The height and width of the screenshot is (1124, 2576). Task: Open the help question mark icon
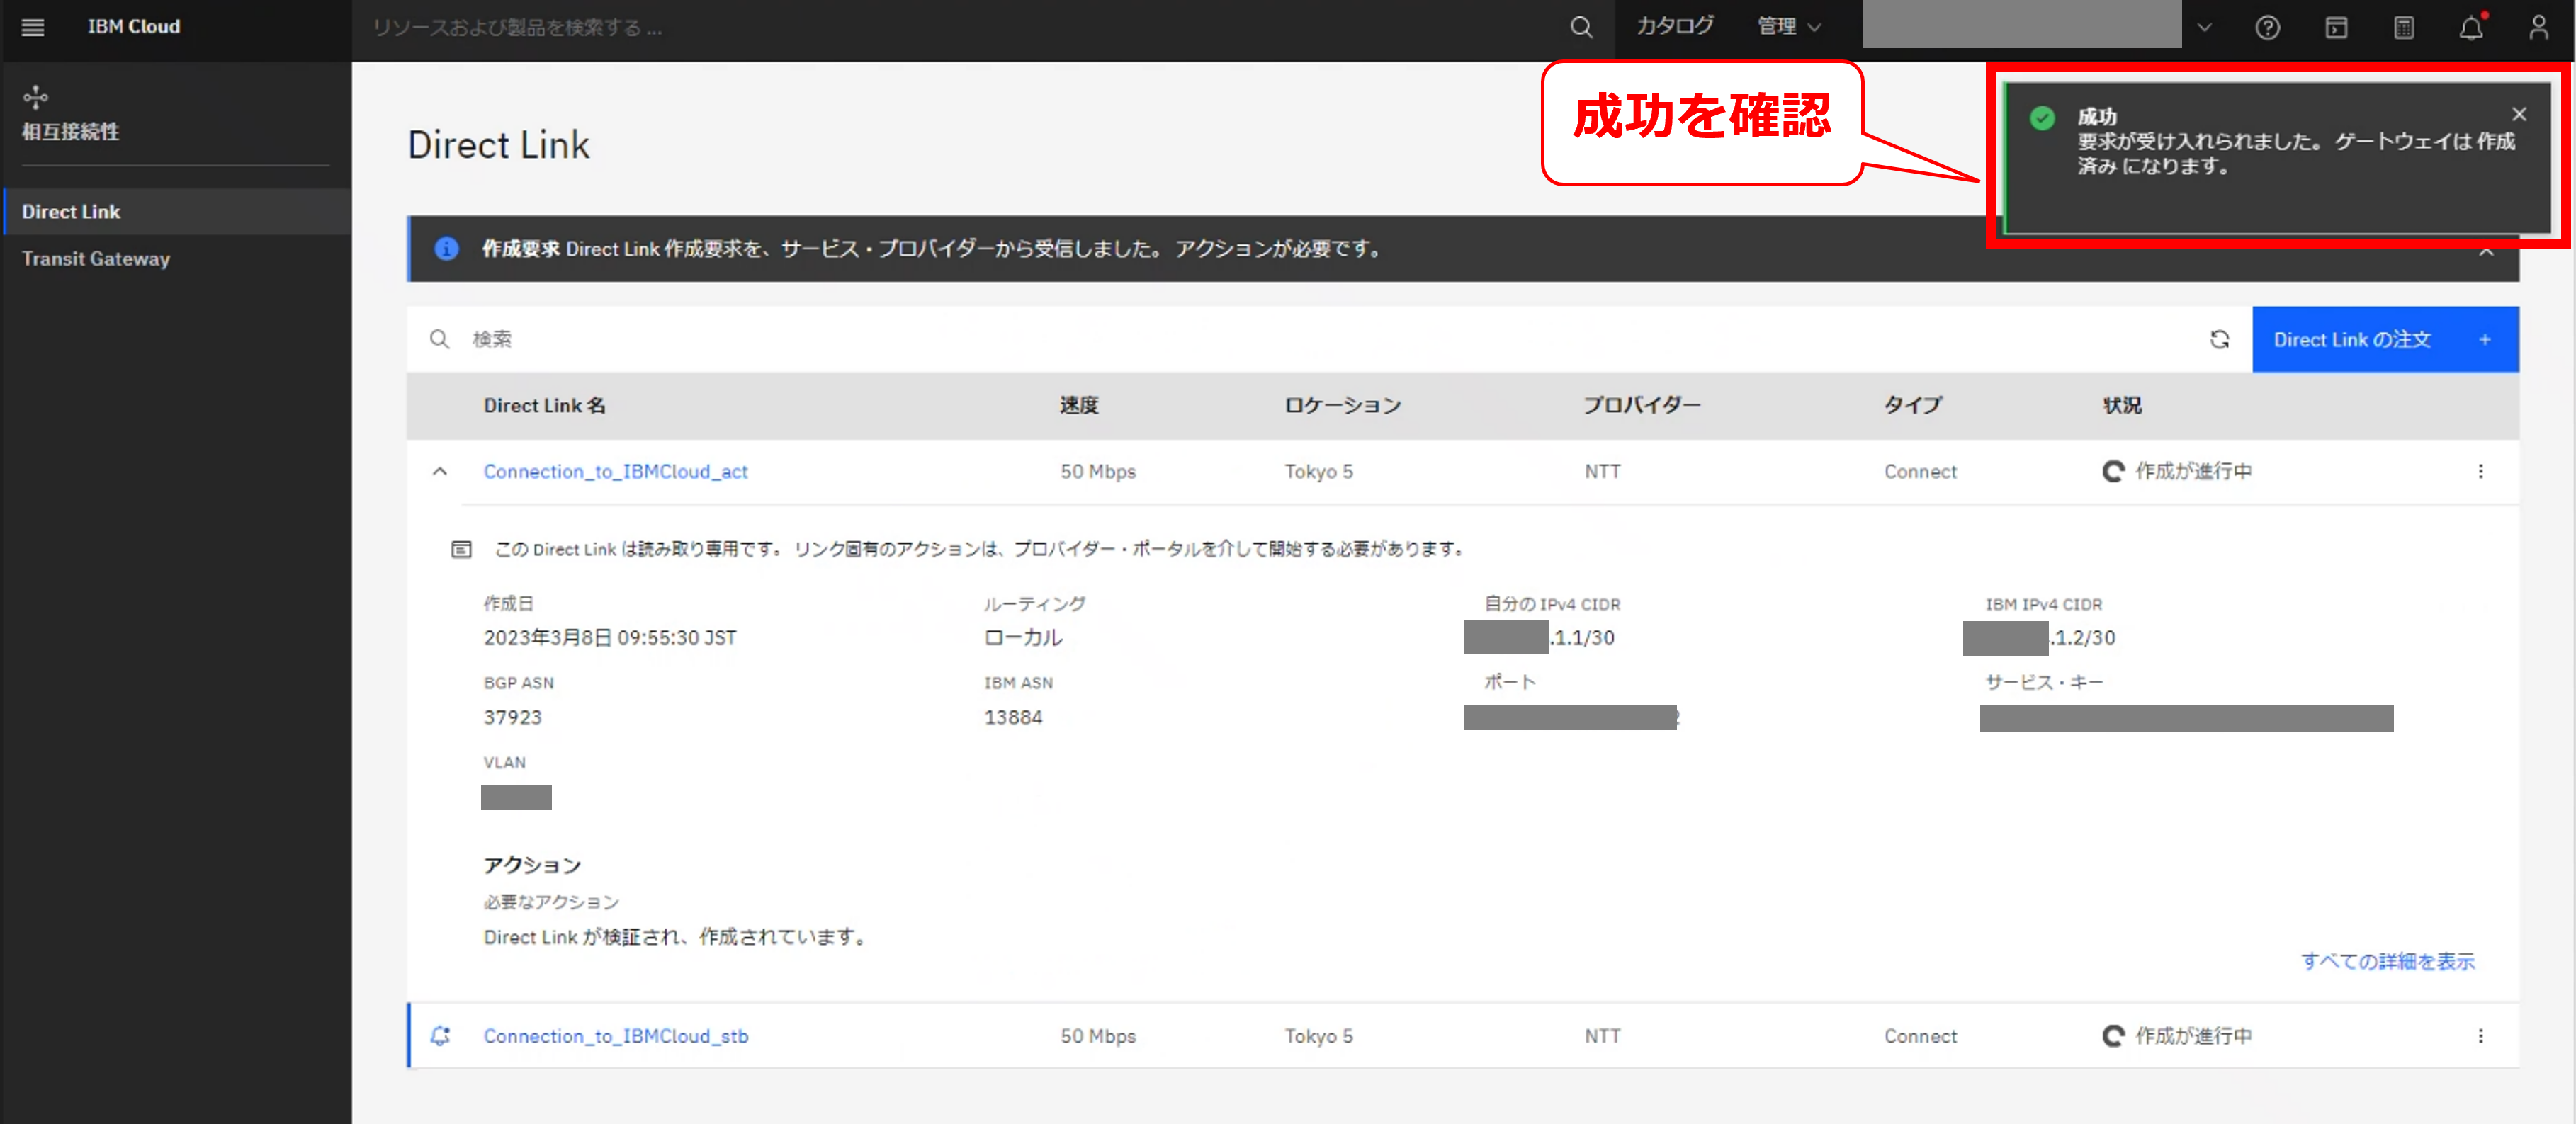(x=2267, y=27)
